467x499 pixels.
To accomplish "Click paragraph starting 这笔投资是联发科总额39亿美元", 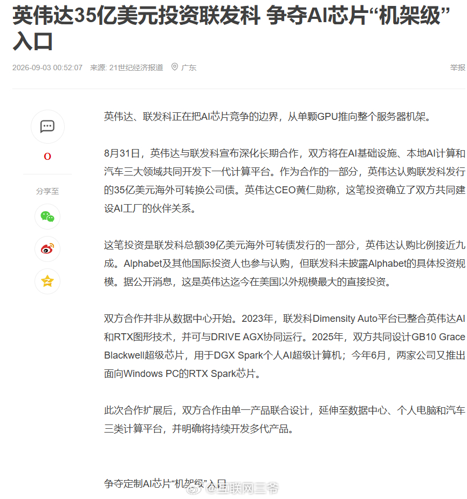I will tap(285, 263).
